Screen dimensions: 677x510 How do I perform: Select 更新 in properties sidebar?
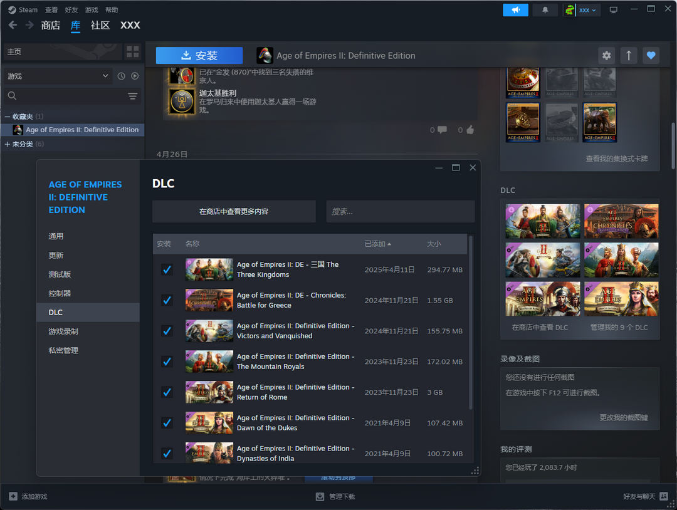[88, 256]
